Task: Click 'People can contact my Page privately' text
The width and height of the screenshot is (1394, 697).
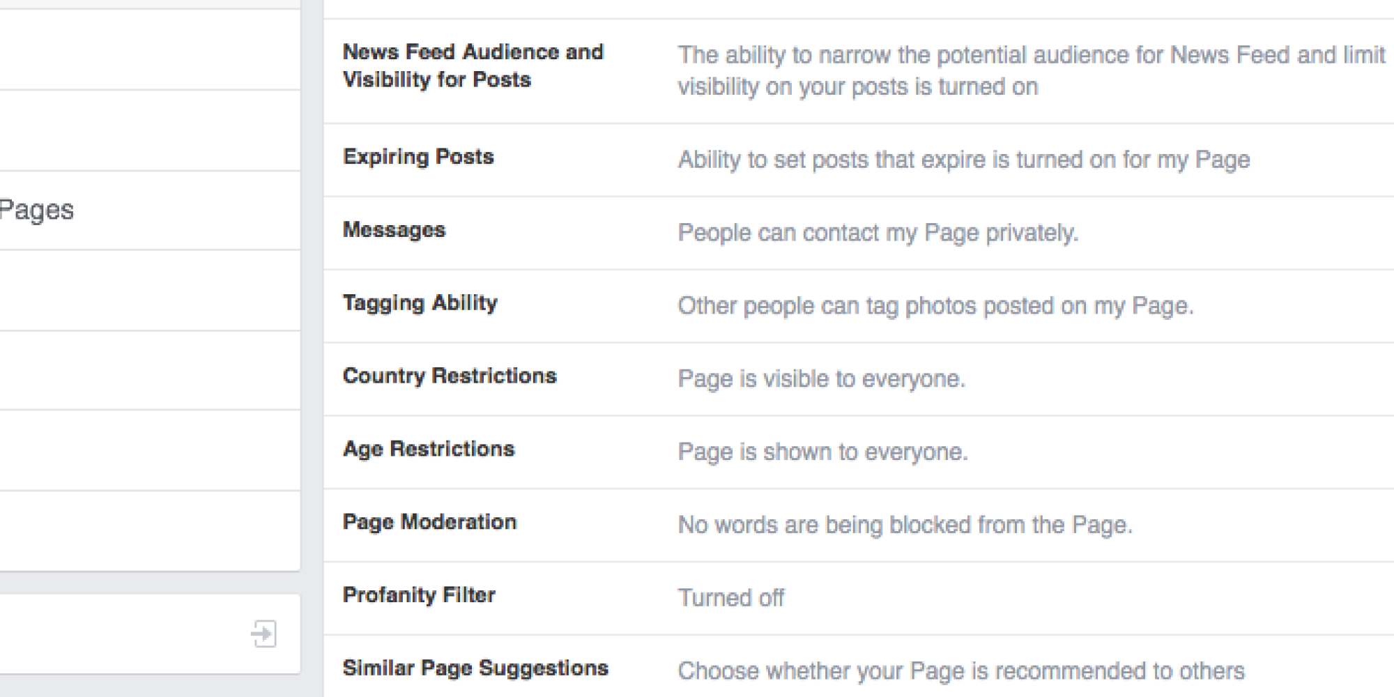Action: 878,233
